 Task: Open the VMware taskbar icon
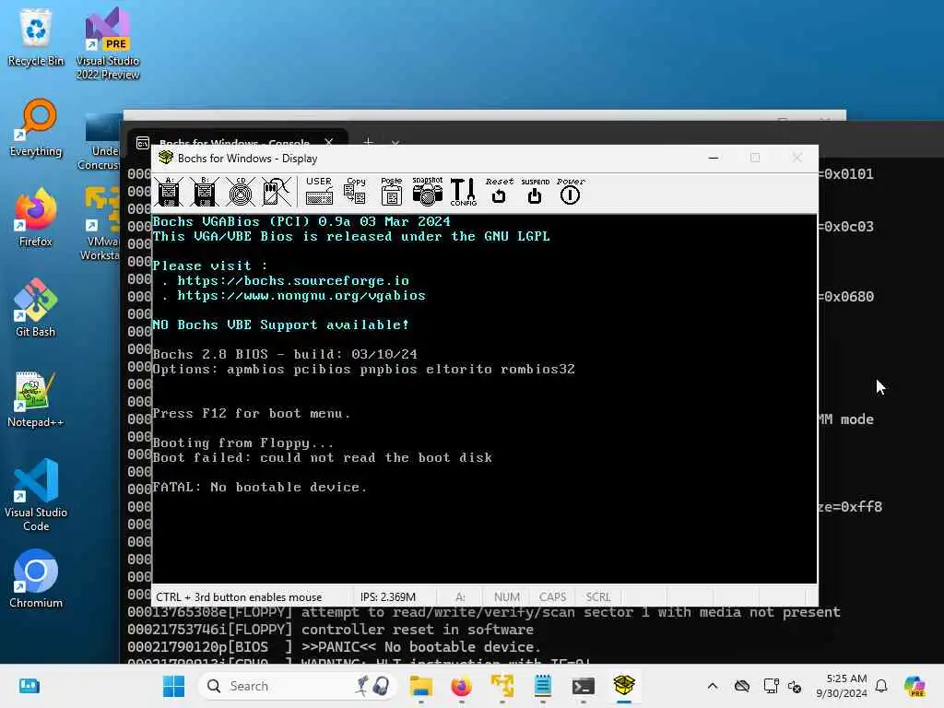tap(502, 686)
